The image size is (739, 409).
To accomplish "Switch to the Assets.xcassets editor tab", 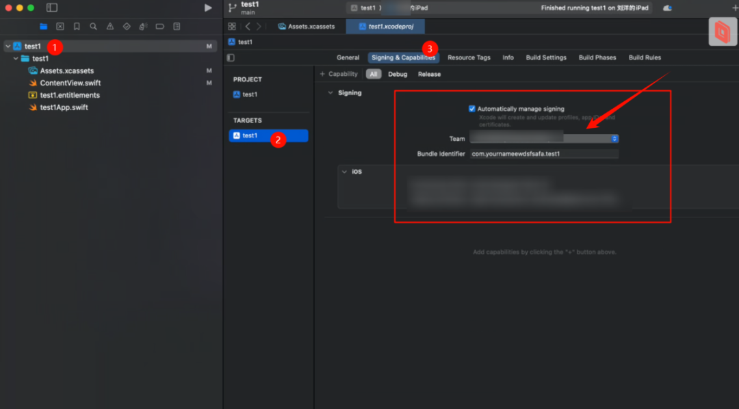I will (x=307, y=27).
